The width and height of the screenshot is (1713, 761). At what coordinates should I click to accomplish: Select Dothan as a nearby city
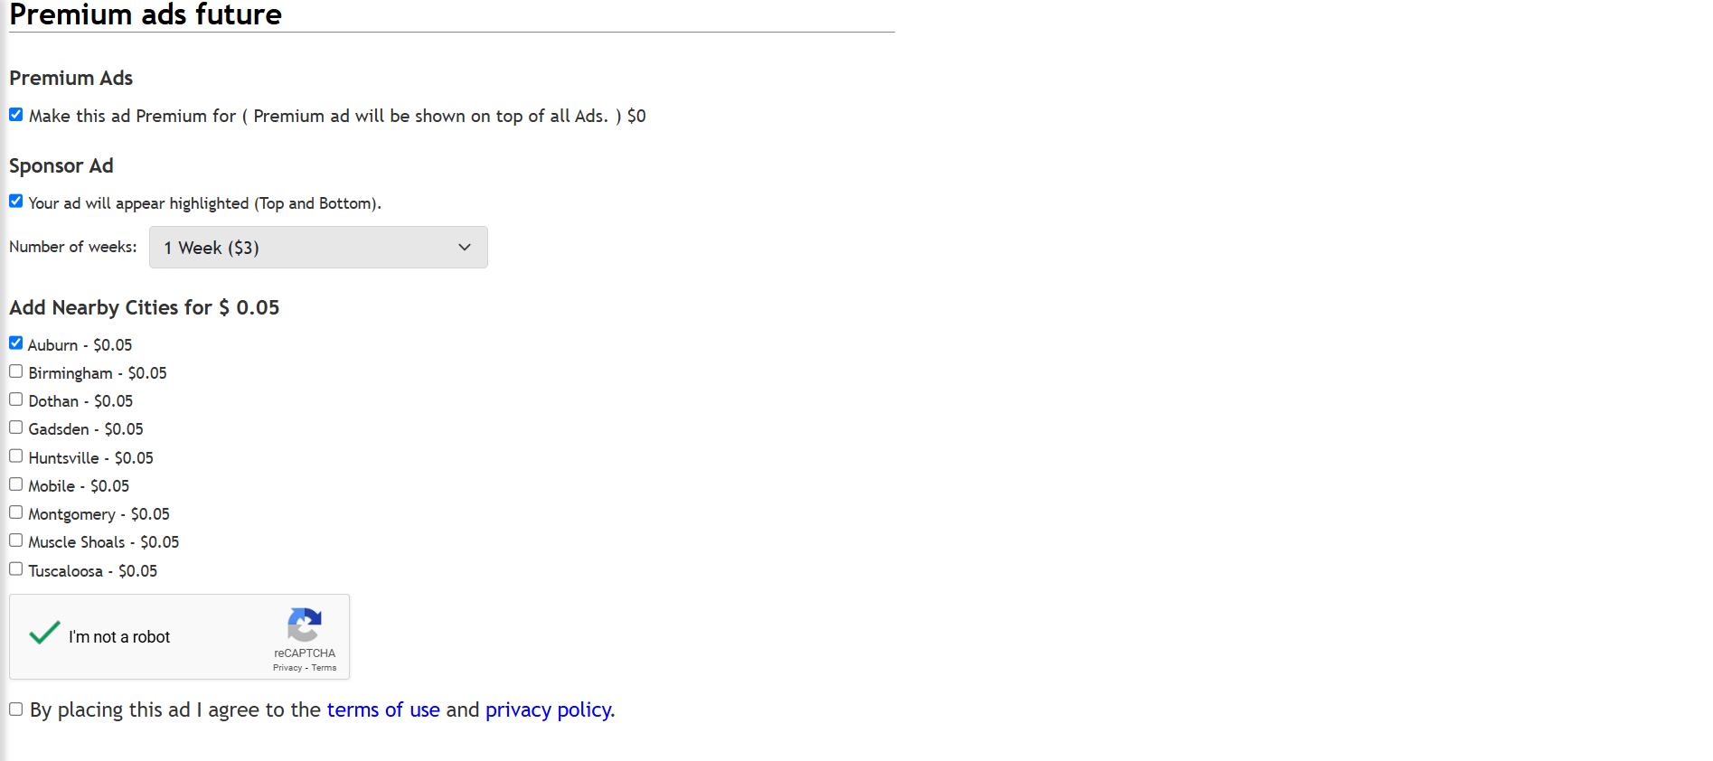pyautogui.click(x=16, y=399)
